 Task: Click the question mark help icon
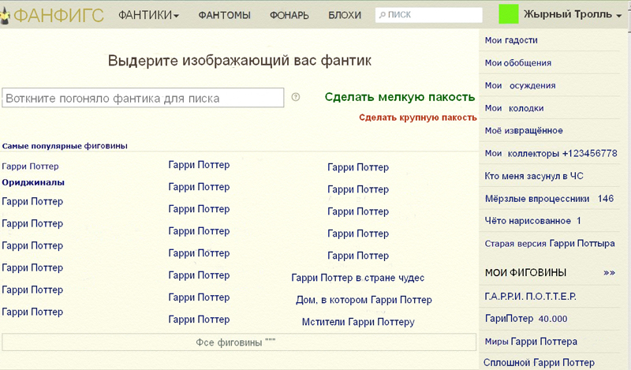point(295,97)
